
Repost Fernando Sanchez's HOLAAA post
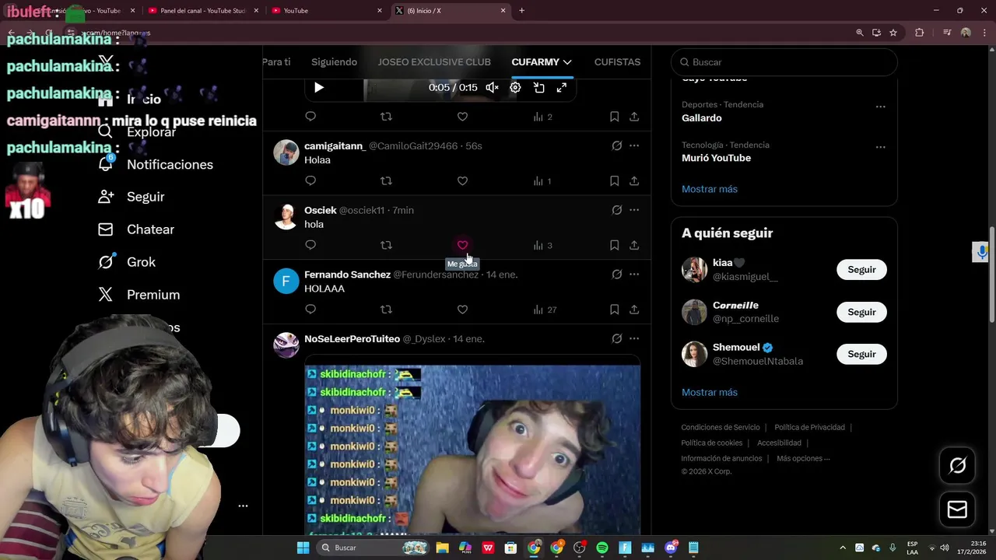coord(386,310)
